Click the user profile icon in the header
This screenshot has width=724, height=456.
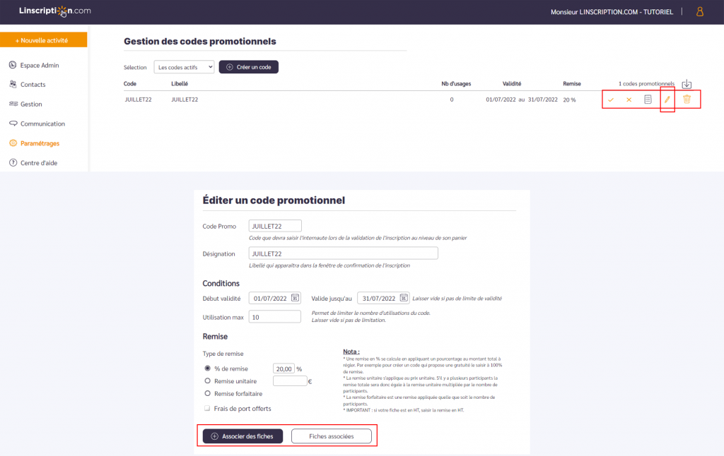pos(699,12)
